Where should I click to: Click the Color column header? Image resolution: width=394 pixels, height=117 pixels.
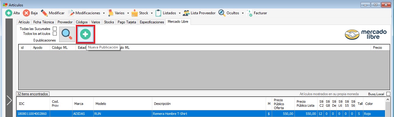(374, 104)
